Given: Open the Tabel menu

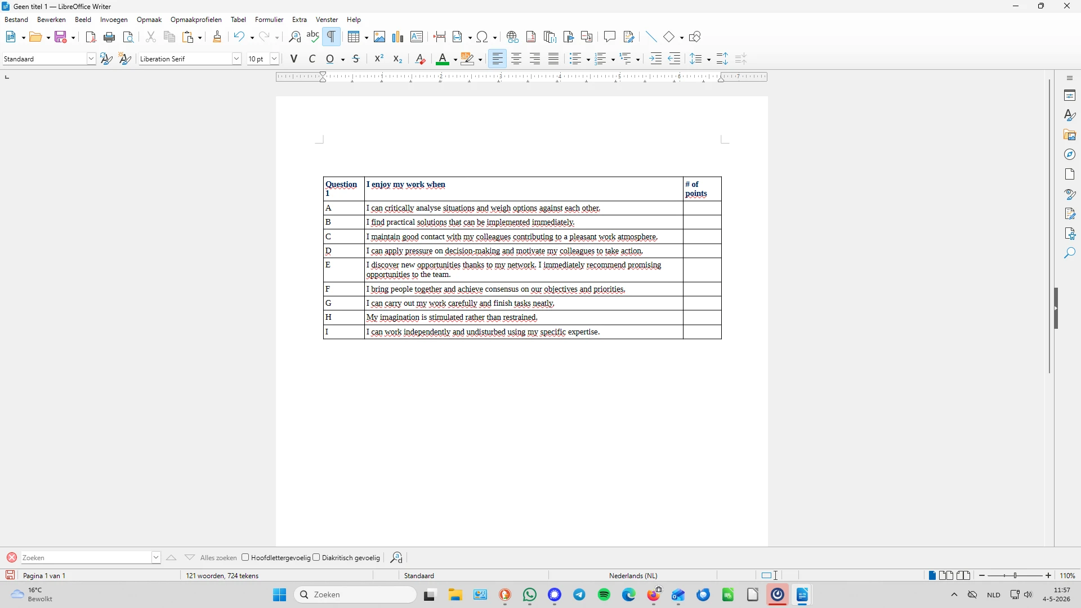Looking at the screenshot, I should (x=238, y=20).
